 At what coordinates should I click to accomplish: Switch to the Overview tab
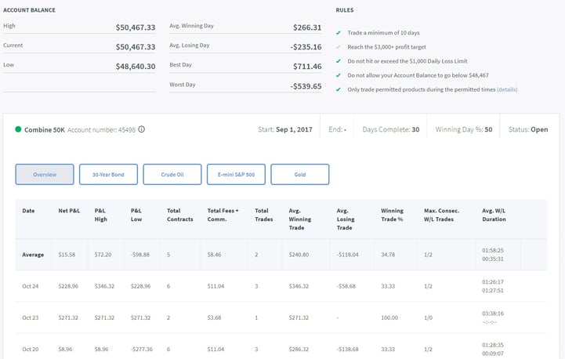45,174
